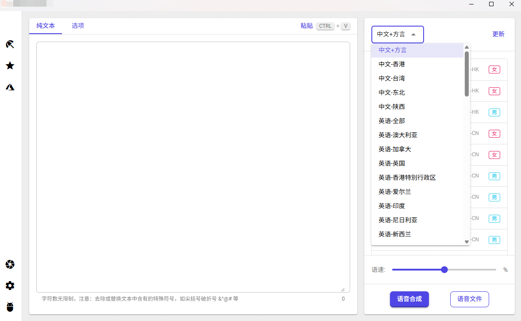Image resolution: width=521 pixels, height=321 pixels.
Task: Click the bug icon in the sidebar bottom
Action: pyautogui.click(x=10, y=307)
